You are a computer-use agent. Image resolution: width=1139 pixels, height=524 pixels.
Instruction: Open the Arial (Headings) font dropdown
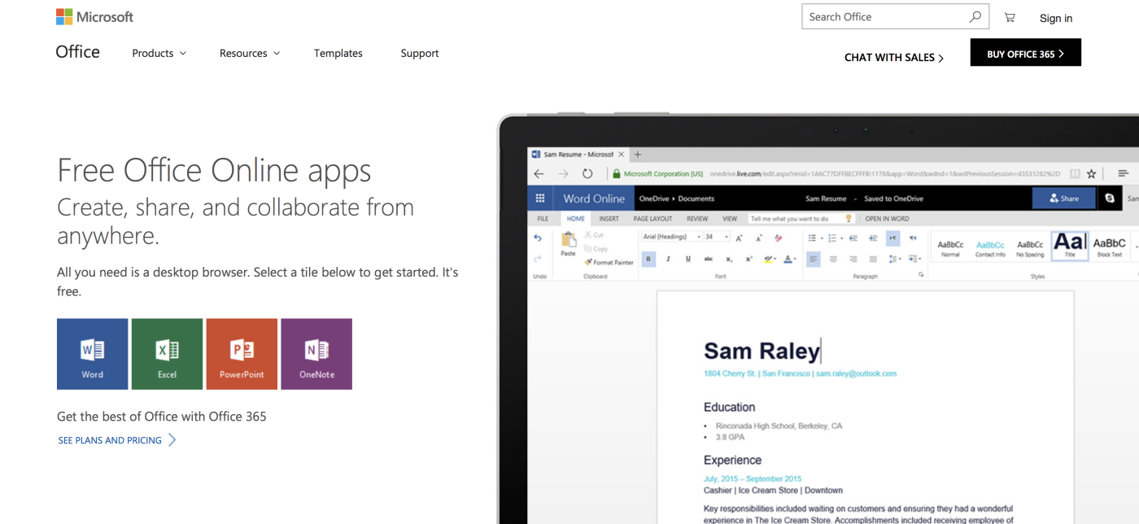671,237
